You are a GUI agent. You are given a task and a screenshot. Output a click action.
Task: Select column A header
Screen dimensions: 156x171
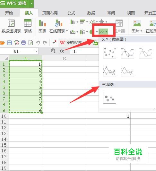click(x=25, y=58)
